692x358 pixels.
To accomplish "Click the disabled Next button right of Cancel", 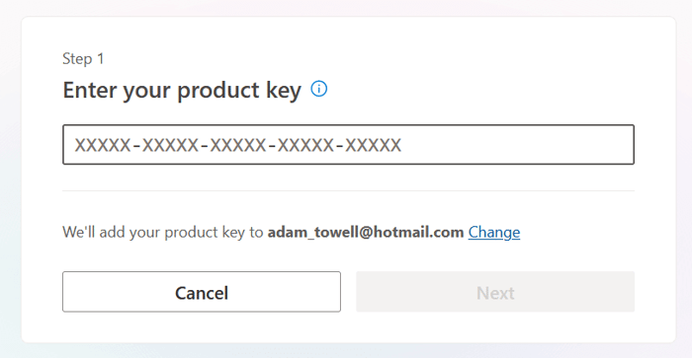I will tap(495, 292).
